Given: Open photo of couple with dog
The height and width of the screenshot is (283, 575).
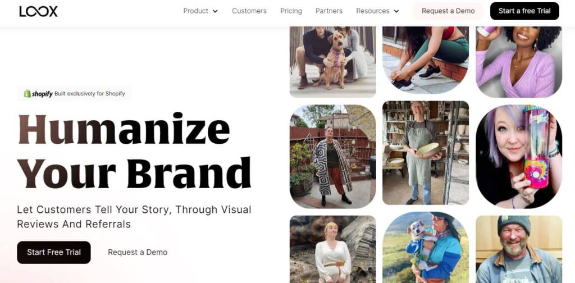Looking at the screenshot, I should (x=332, y=62).
